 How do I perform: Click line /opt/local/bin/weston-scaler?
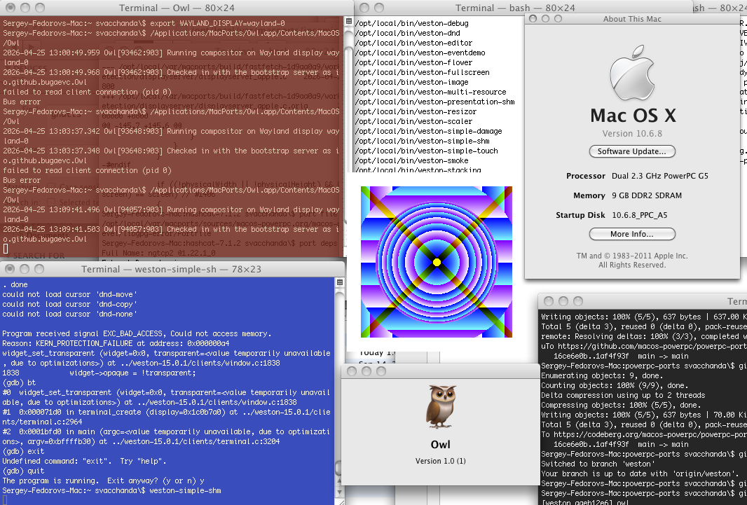point(413,121)
